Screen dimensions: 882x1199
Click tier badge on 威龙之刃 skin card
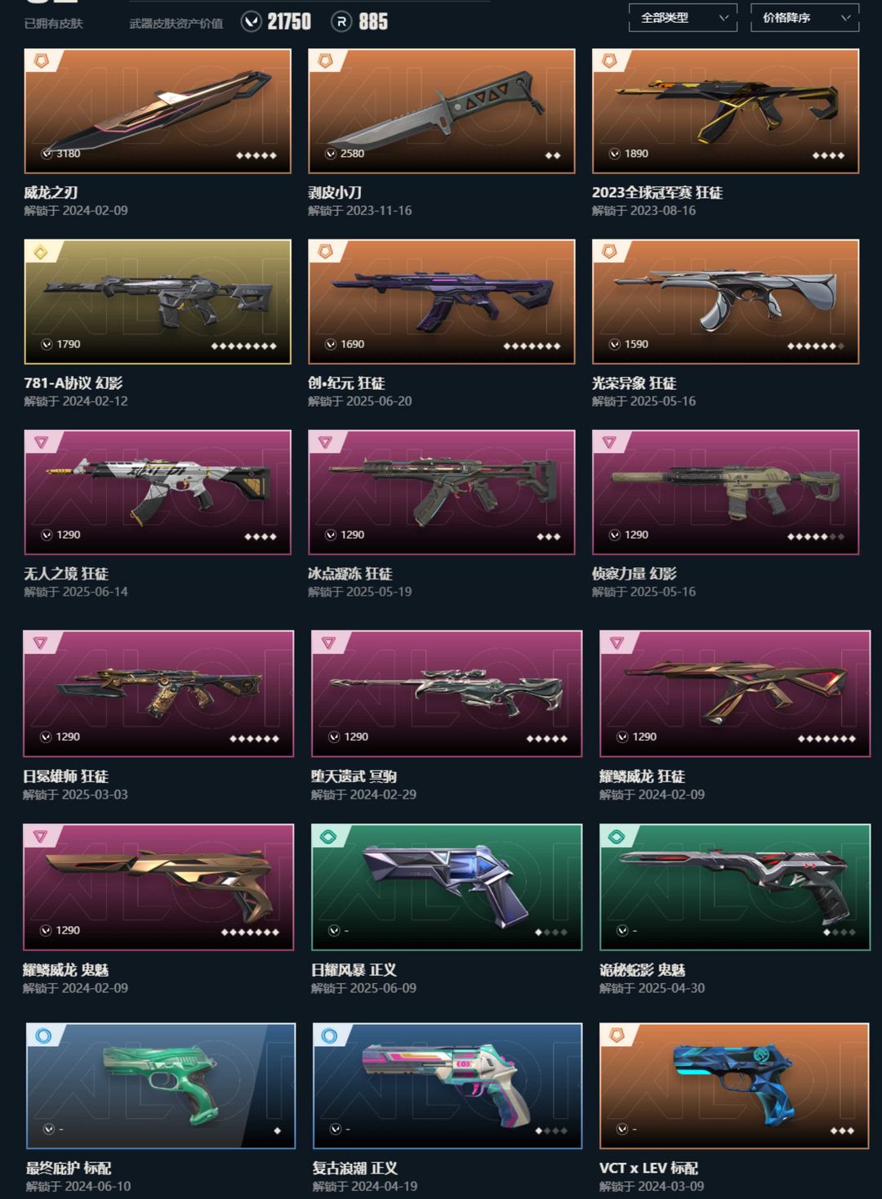pos(40,60)
